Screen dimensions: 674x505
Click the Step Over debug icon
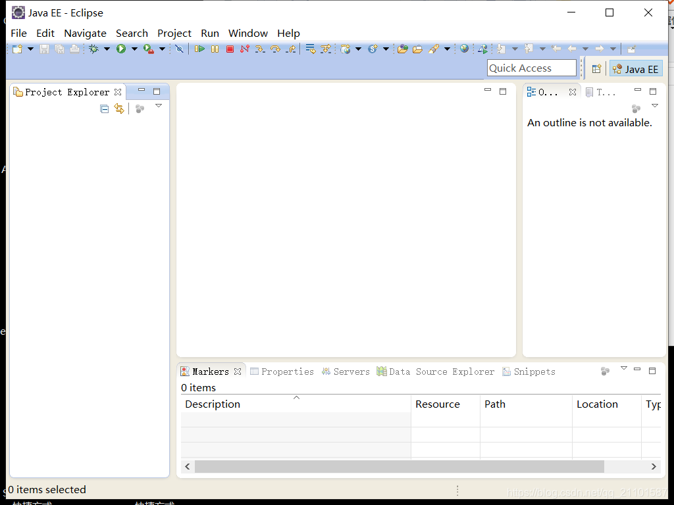(x=274, y=49)
